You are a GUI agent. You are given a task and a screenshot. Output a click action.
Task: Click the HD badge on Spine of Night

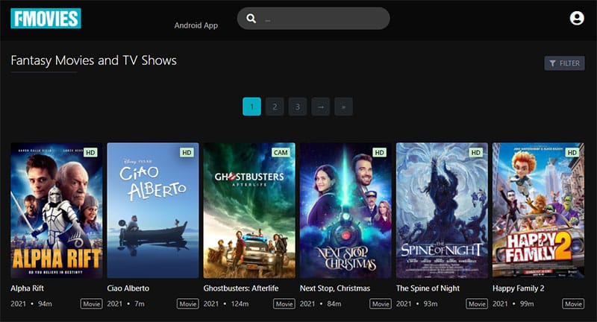coord(475,153)
